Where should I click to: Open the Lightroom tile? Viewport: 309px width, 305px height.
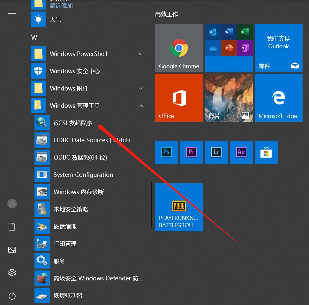(x=216, y=152)
